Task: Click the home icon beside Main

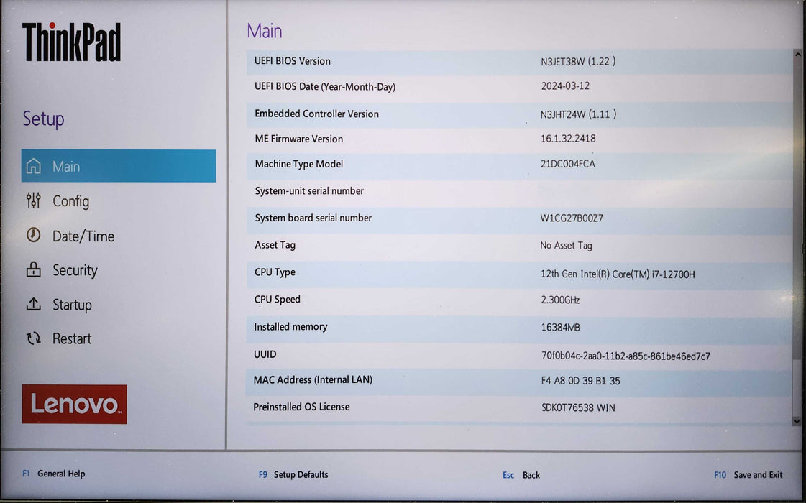Action: tap(33, 166)
